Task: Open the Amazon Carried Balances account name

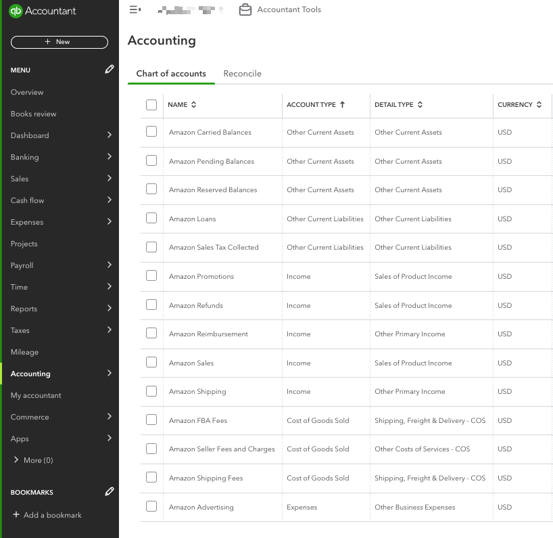Action: pyautogui.click(x=210, y=132)
